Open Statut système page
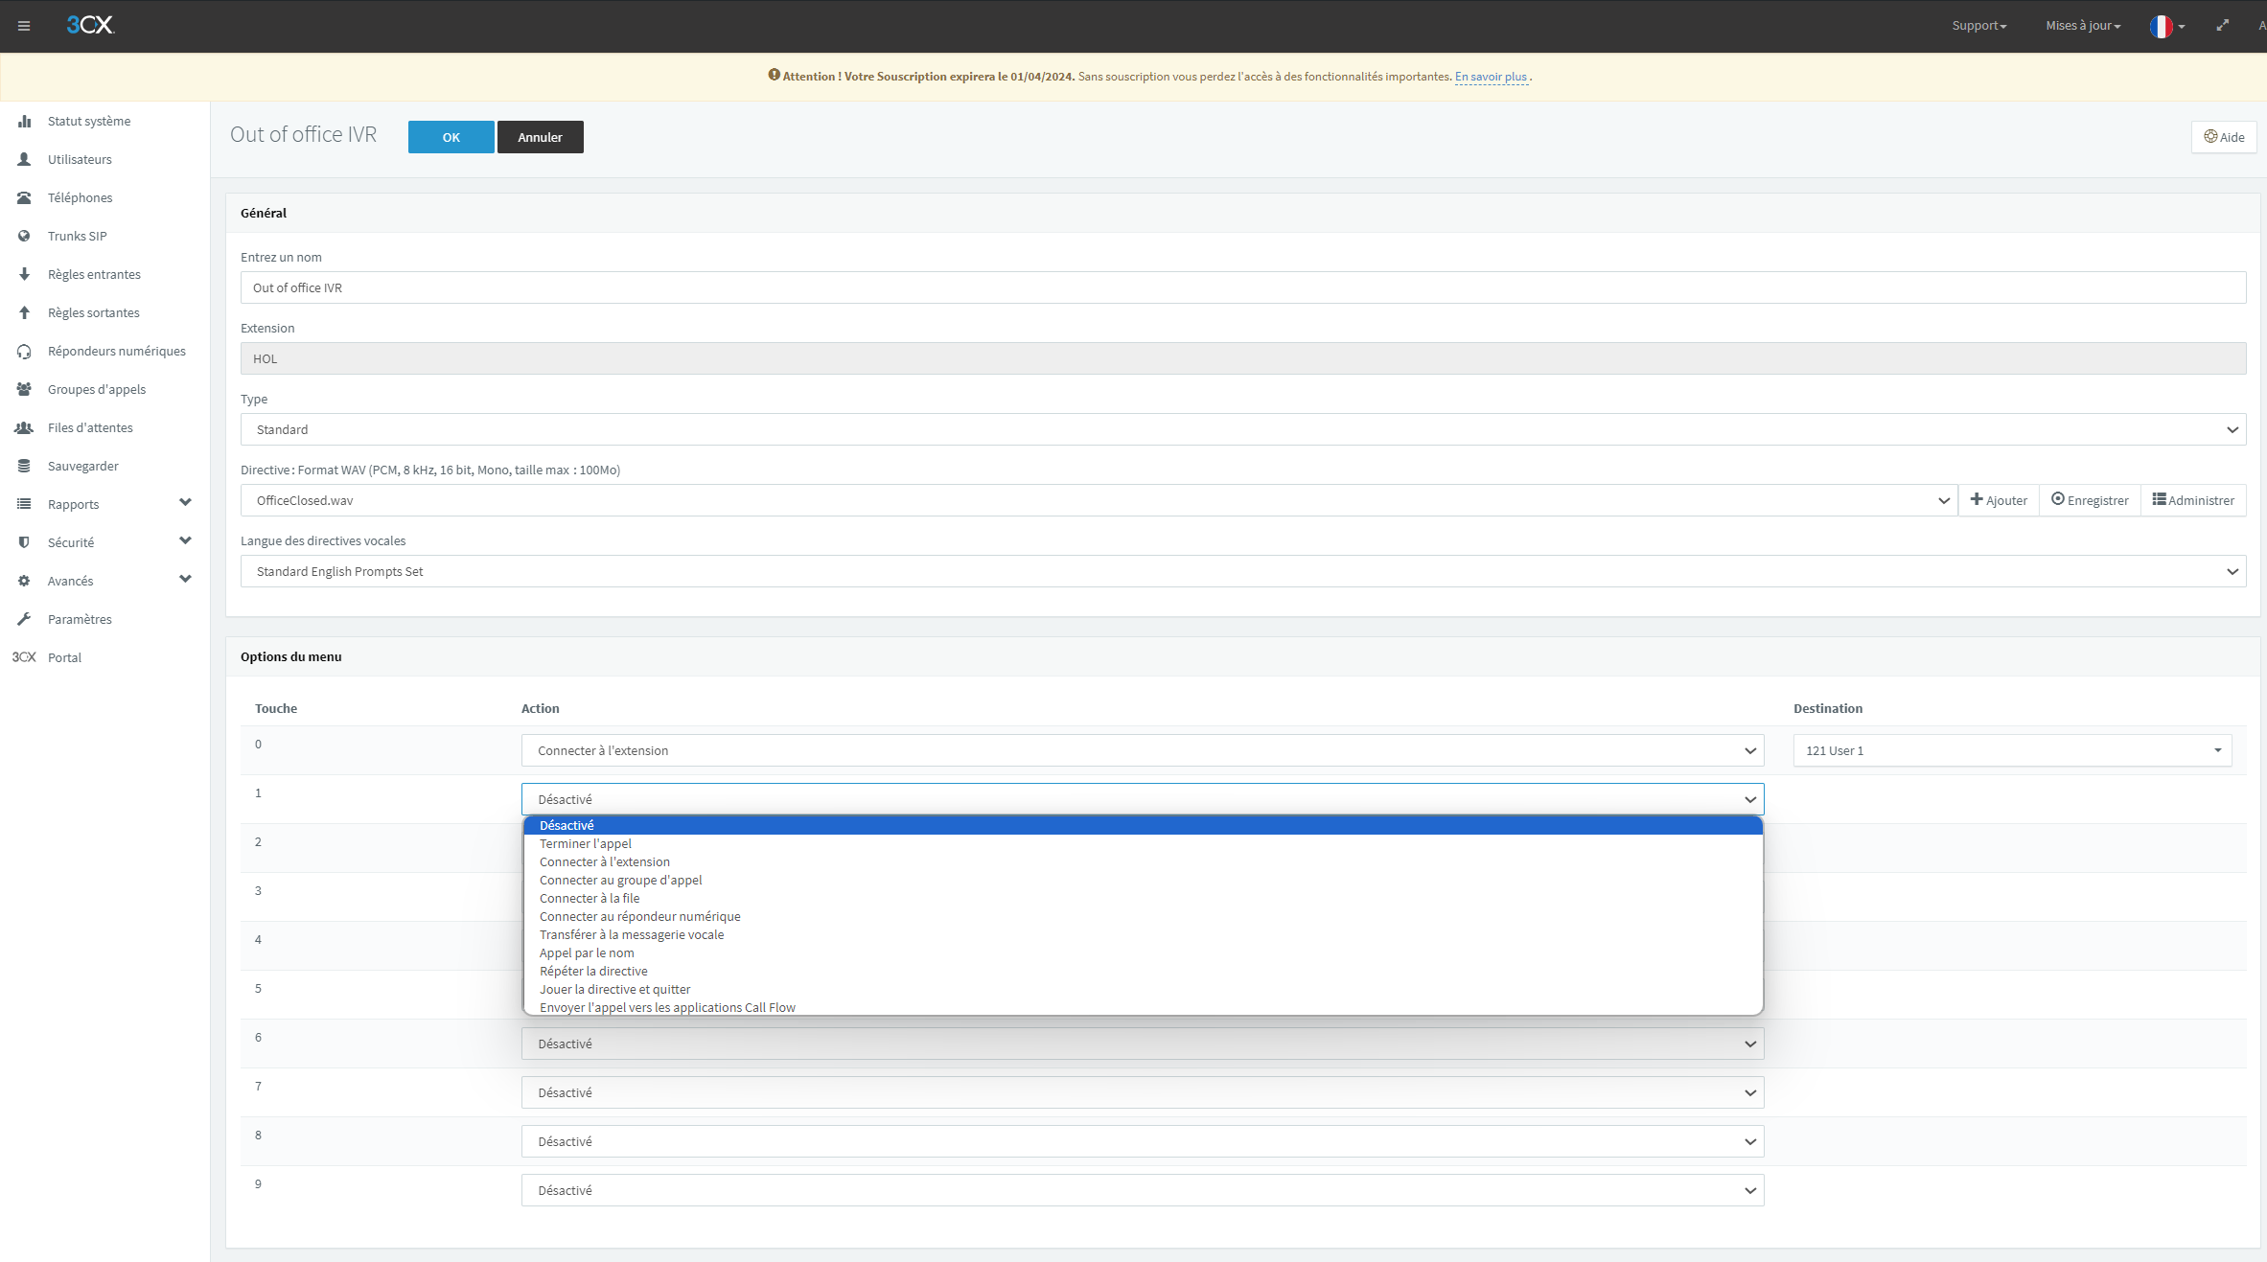The image size is (2267, 1262). [89, 121]
